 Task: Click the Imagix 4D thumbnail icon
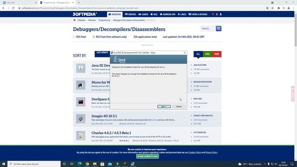(x=81, y=119)
